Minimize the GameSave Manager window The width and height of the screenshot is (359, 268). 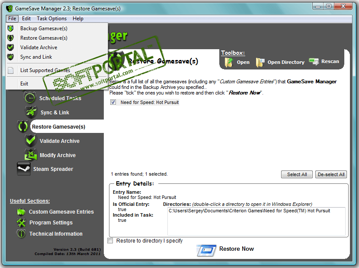(318, 6)
